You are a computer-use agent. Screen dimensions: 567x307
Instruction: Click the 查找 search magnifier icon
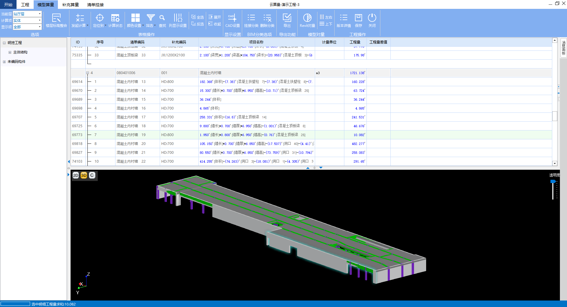tap(162, 18)
